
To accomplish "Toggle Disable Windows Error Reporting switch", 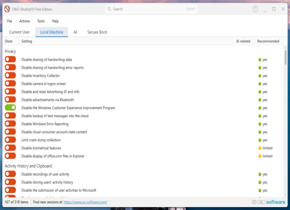I will click(x=10, y=123).
